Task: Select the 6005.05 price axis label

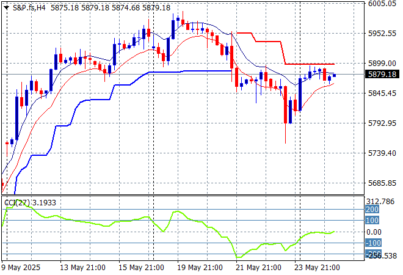Action: coord(383,3)
